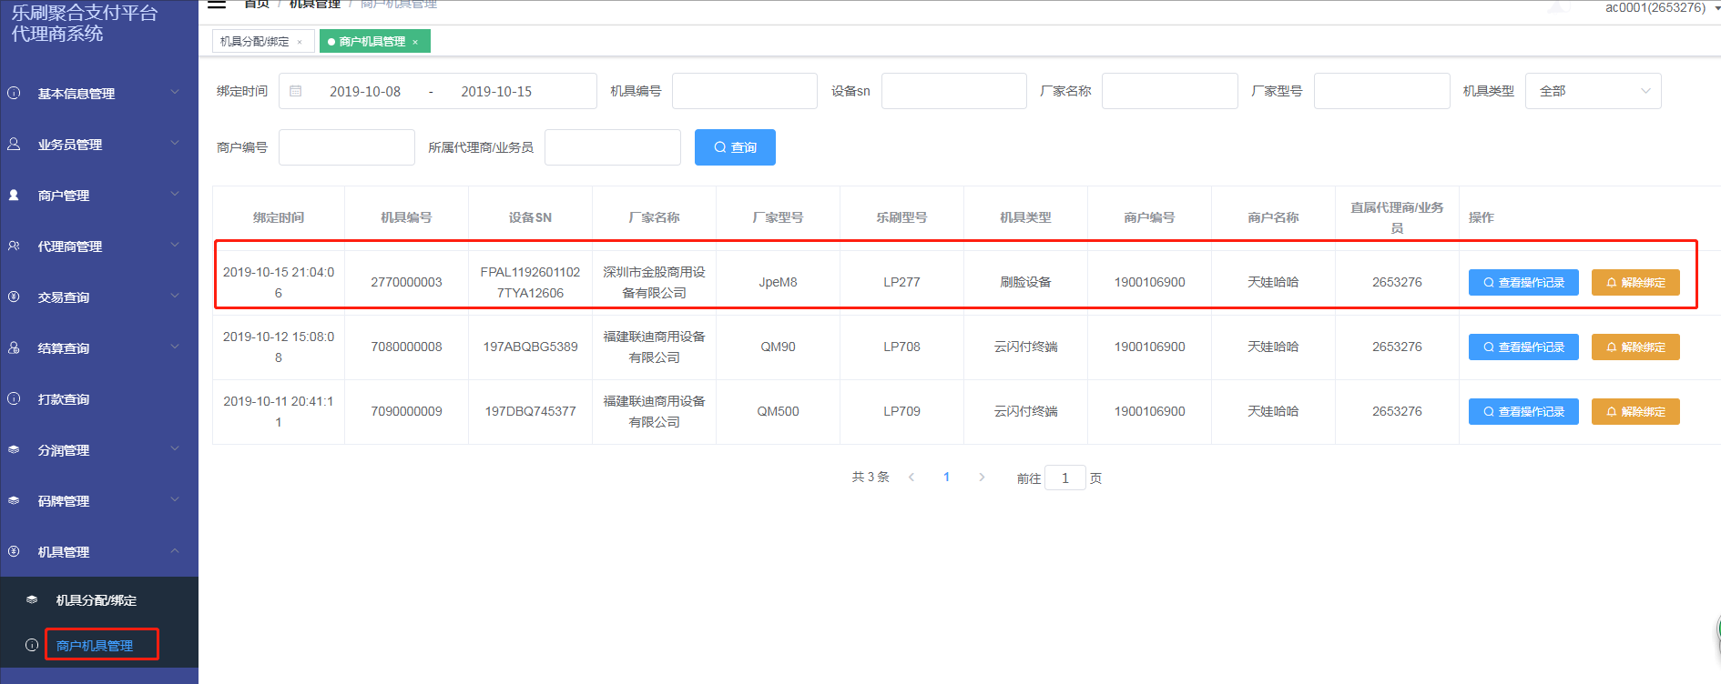Open account dropdown ac0001(2653276)
This screenshot has height=684, width=1721.
1661,7
